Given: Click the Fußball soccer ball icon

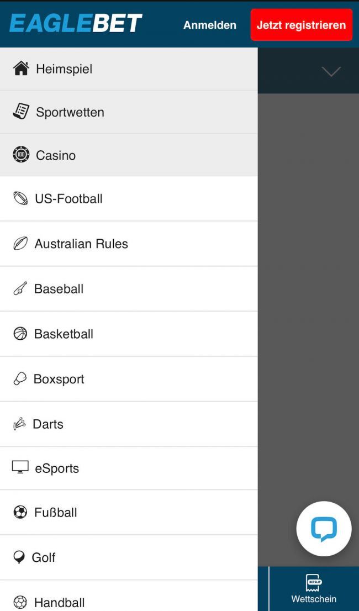Looking at the screenshot, I should point(20,512).
